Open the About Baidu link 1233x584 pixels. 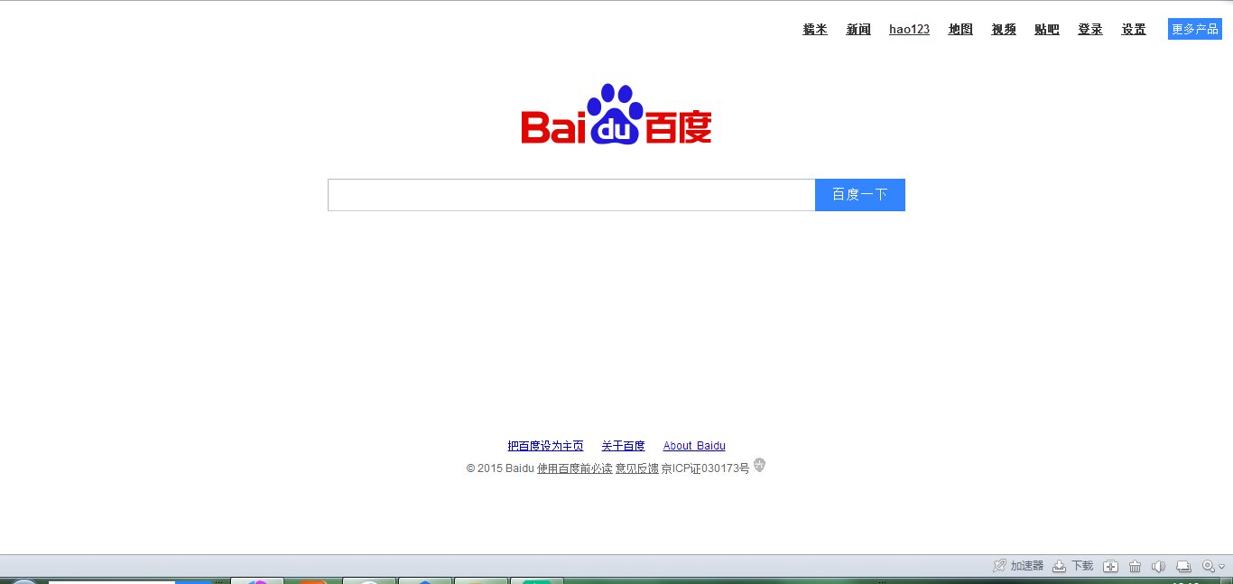[x=694, y=445]
